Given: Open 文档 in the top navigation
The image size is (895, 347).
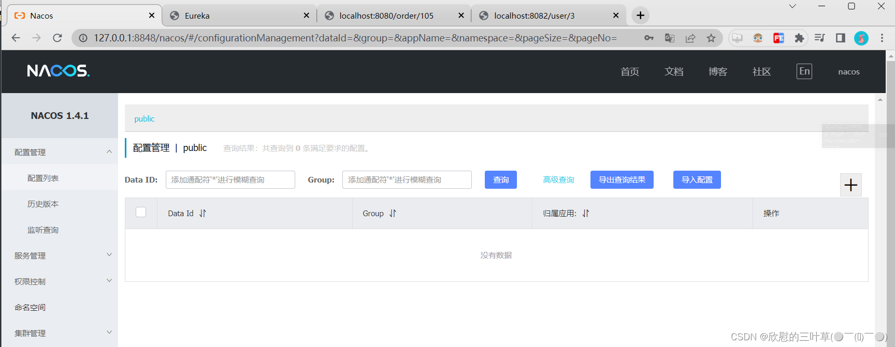Looking at the screenshot, I should (x=674, y=71).
